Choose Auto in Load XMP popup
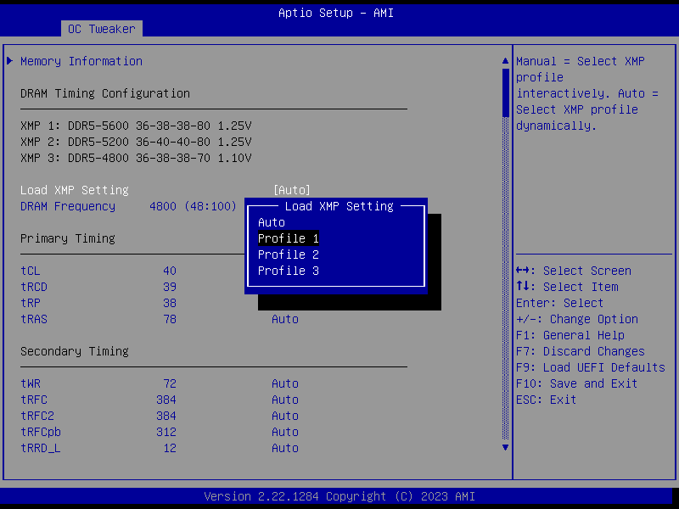 point(271,222)
